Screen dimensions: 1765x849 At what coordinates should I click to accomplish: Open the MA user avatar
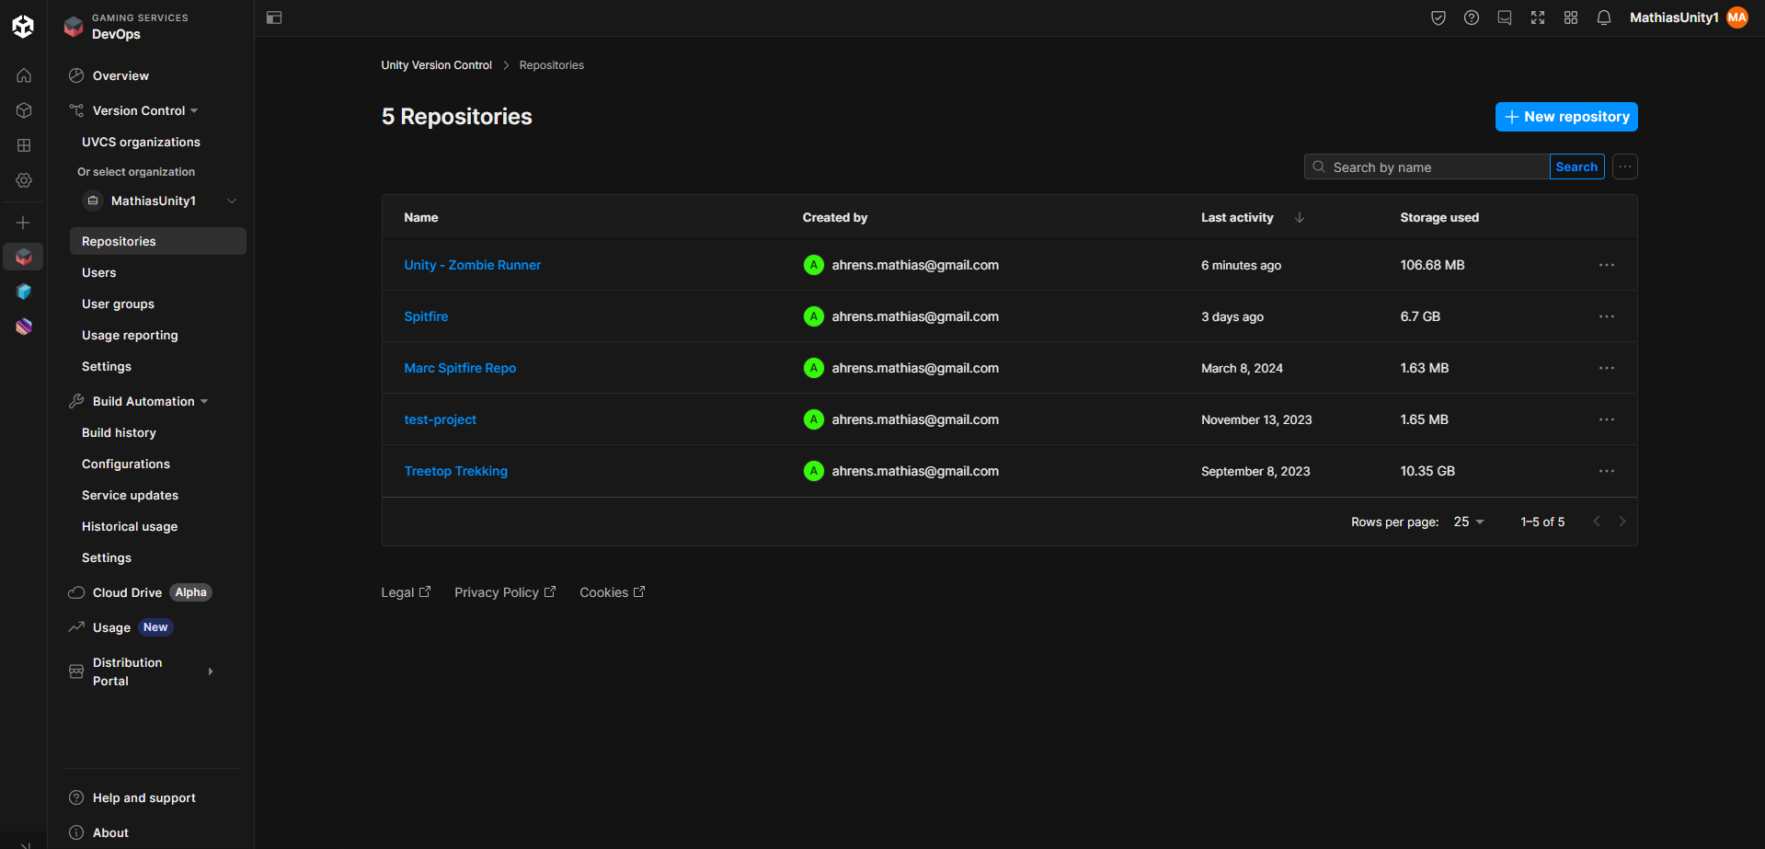click(x=1736, y=17)
